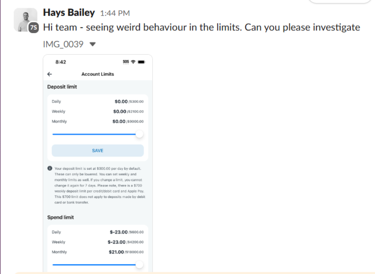Click the SOS indicator in the status bar
This screenshot has height=274, width=375.
pyautogui.click(x=126, y=62)
